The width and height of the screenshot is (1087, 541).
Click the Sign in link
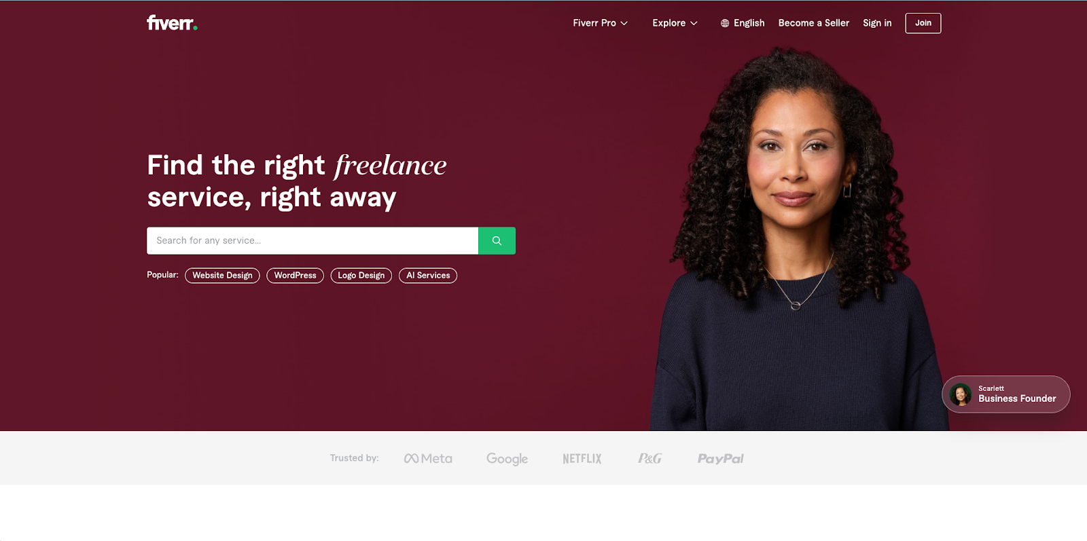click(x=877, y=23)
